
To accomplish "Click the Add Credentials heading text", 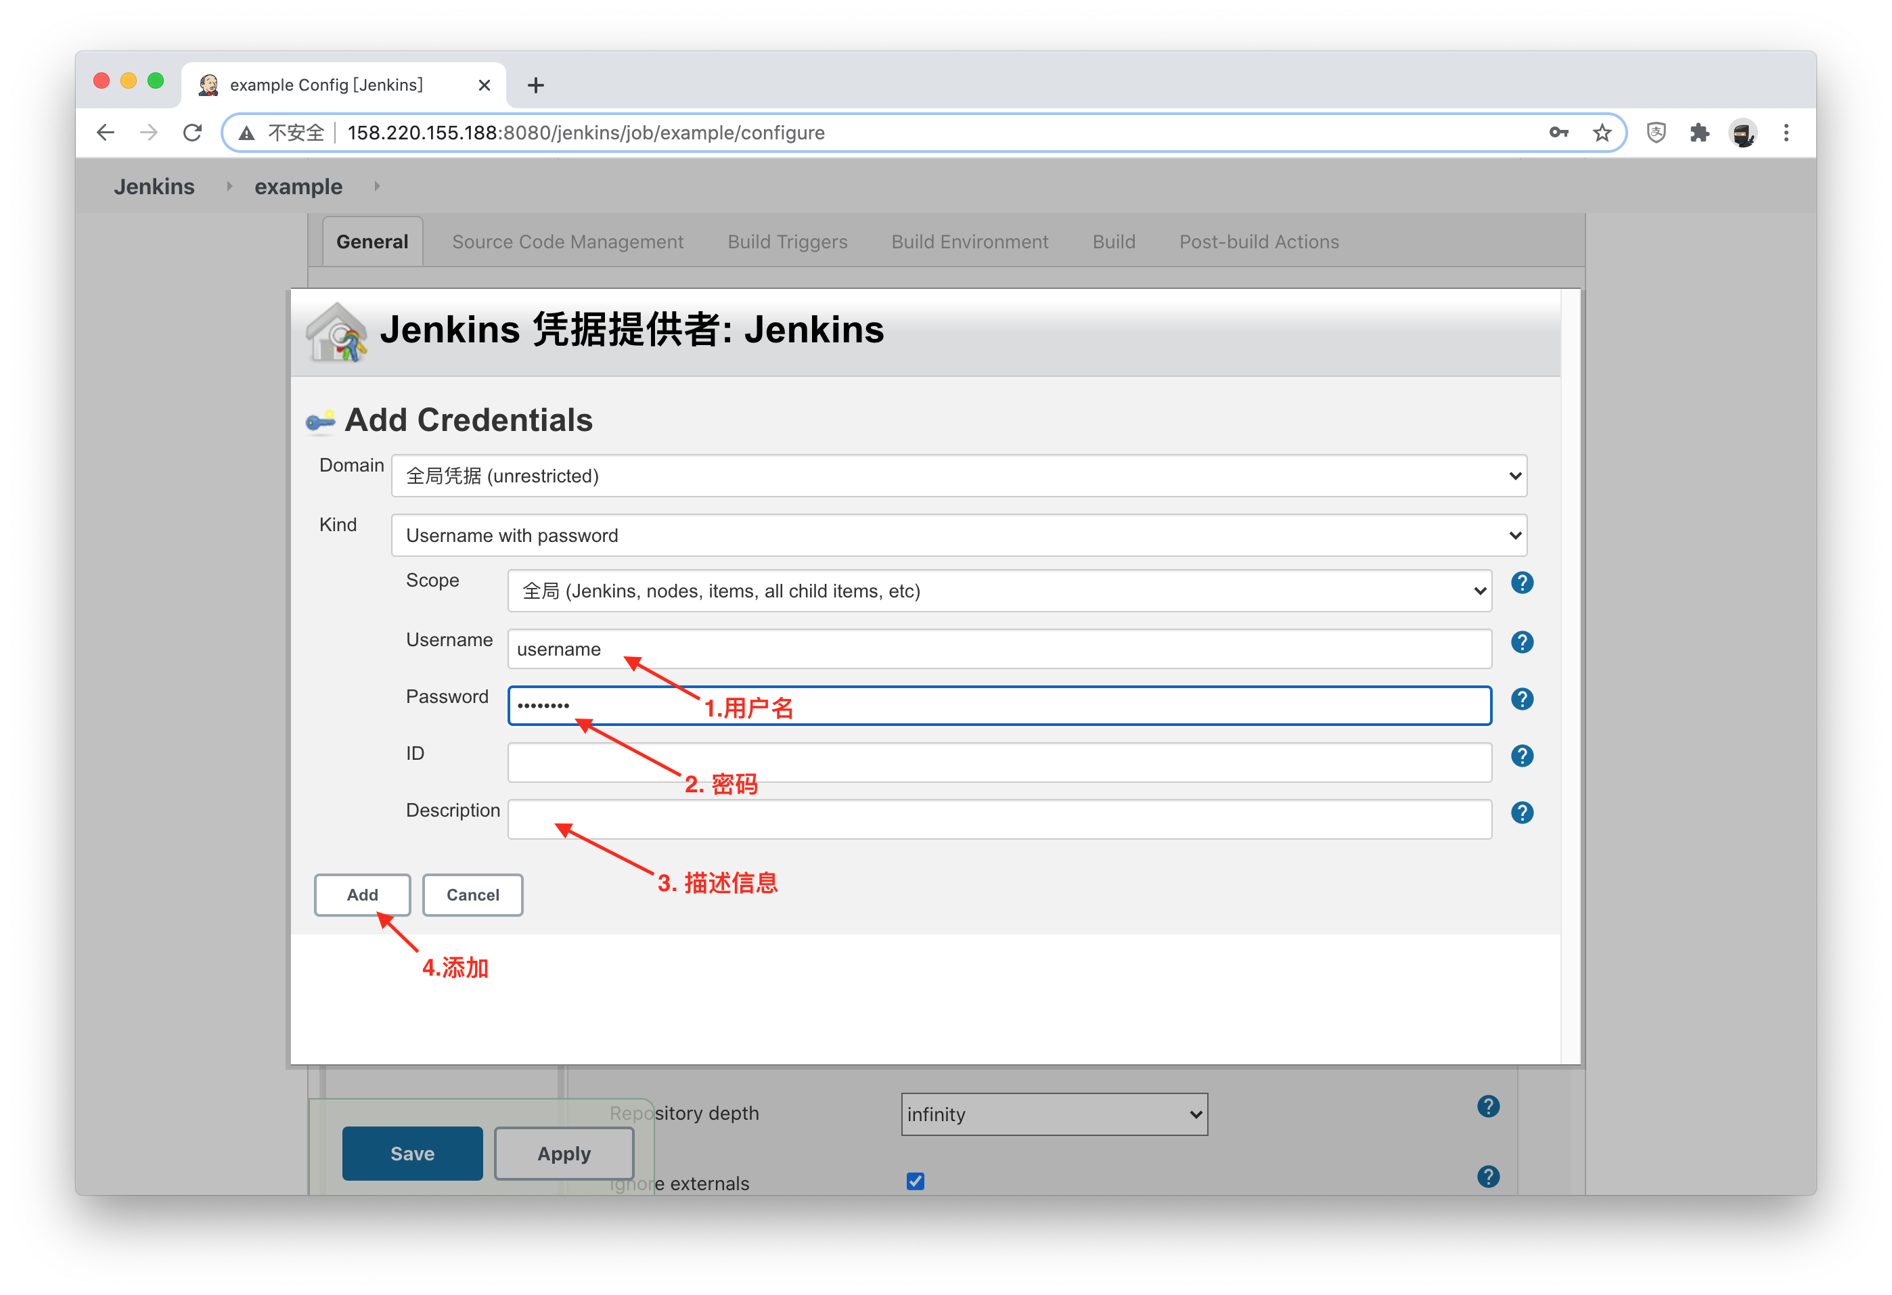I will point(468,420).
